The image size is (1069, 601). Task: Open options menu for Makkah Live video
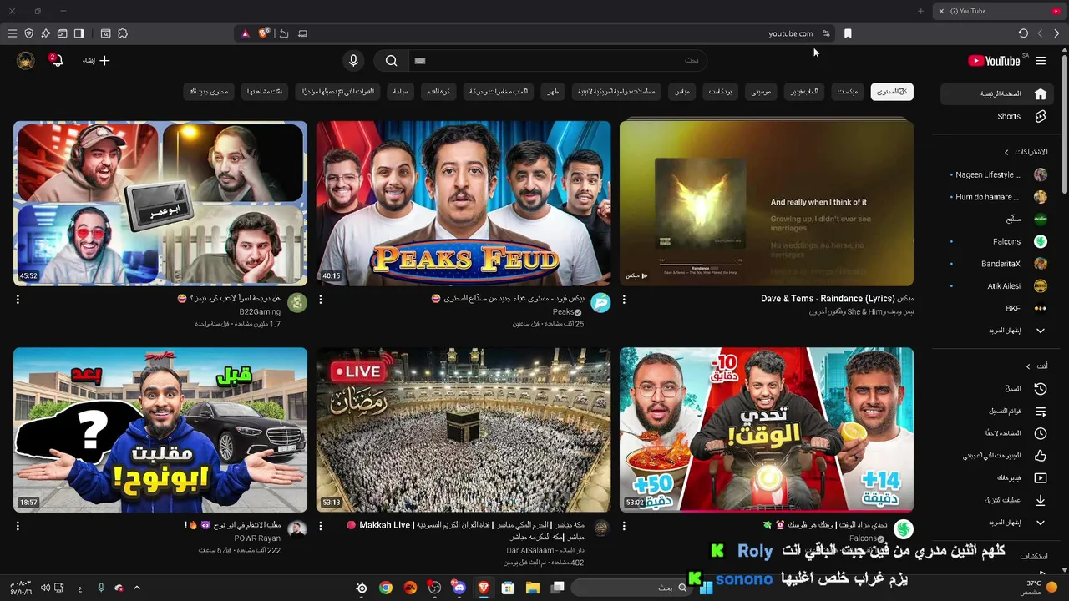[321, 527]
